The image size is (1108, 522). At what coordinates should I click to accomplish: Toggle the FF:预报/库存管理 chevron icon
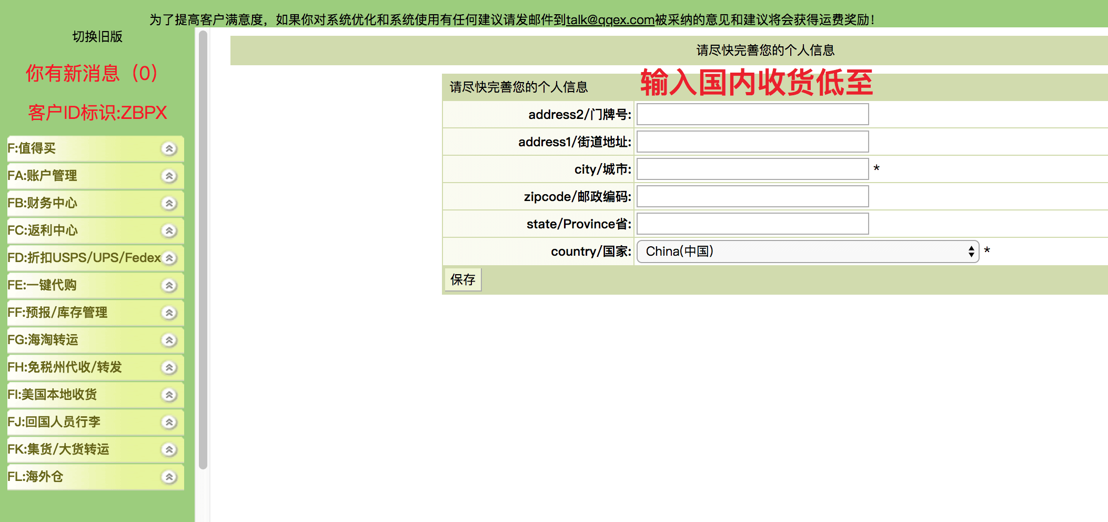pos(169,313)
